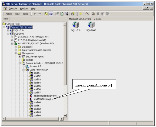Click the New Login toolbar icon
This screenshot has width=156, height=127.
[x=103, y=14]
